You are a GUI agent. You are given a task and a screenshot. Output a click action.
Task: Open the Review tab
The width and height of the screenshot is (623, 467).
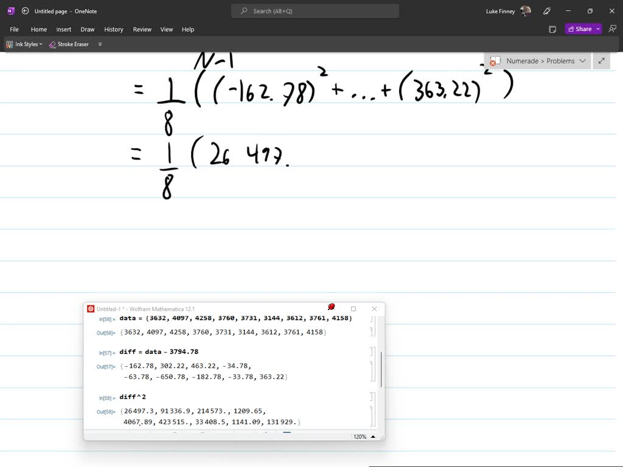point(142,29)
